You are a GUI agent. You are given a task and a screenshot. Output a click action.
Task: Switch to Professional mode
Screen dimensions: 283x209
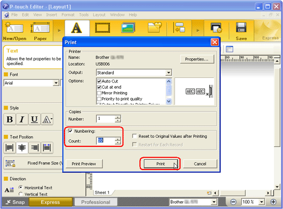tap(96, 202)
